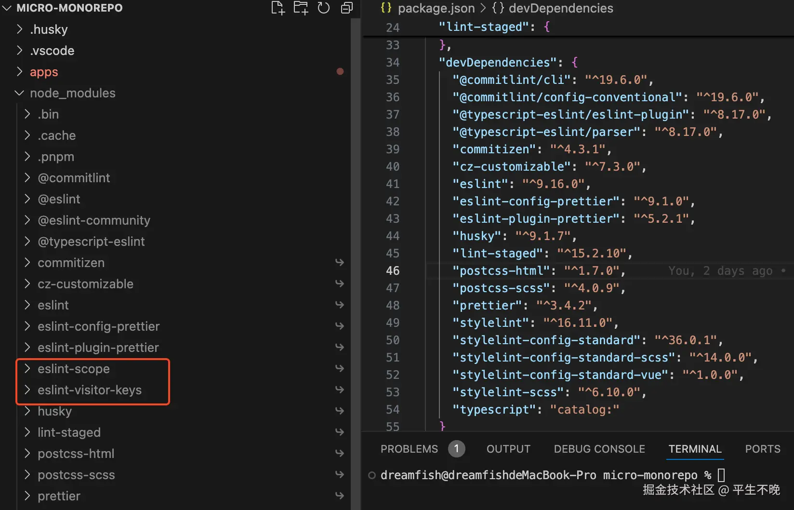Expand the @commitlint folder
794x510 pixels.
(27, 177)
